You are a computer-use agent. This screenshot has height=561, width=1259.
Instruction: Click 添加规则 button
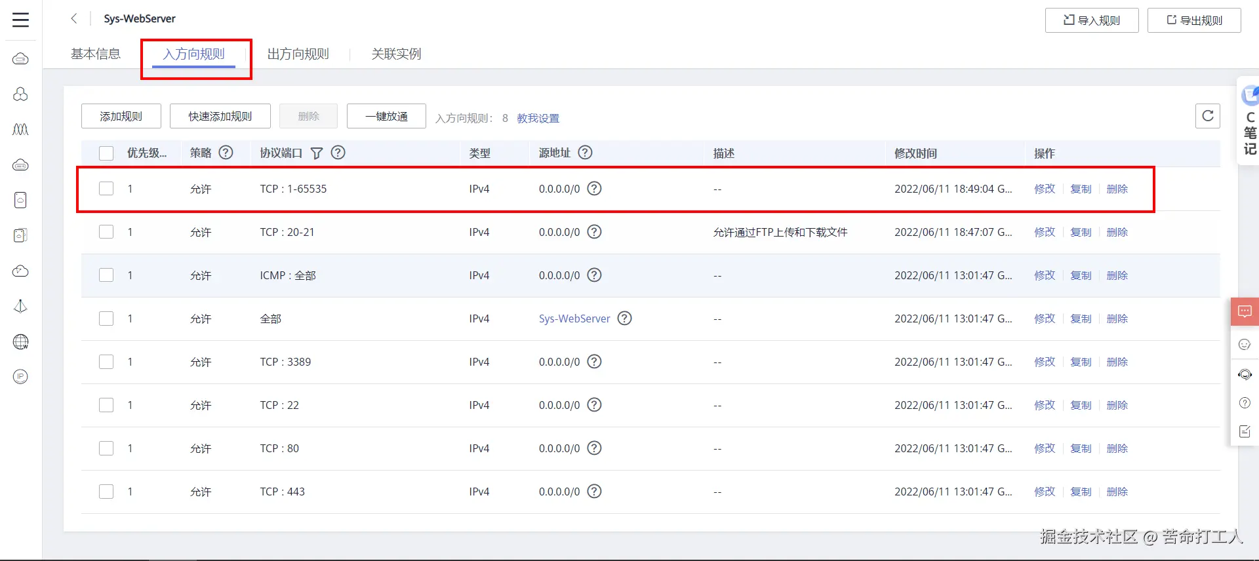point(121,116)
